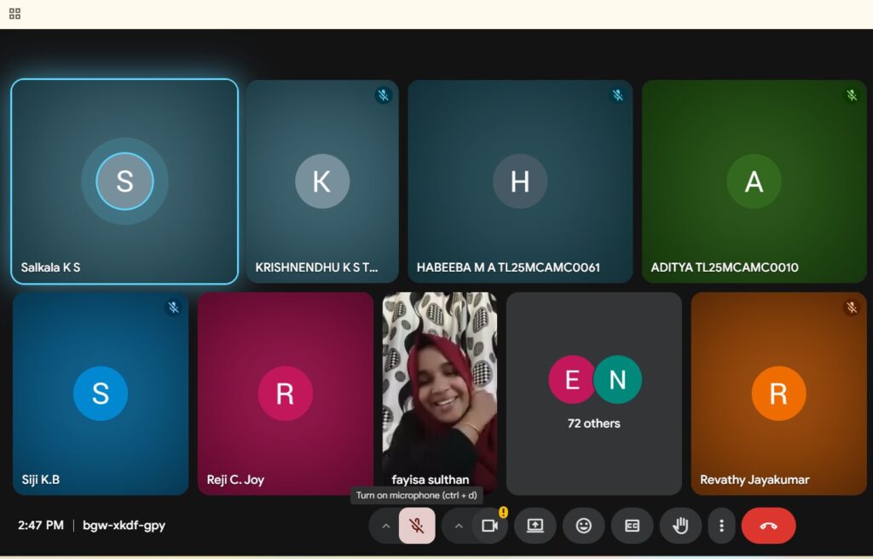Click muted mic icon on Siji K.B tile
Image resolution: width=873 pixels, height=559 pixels.
pyautogui.click(x=173, y=307)
